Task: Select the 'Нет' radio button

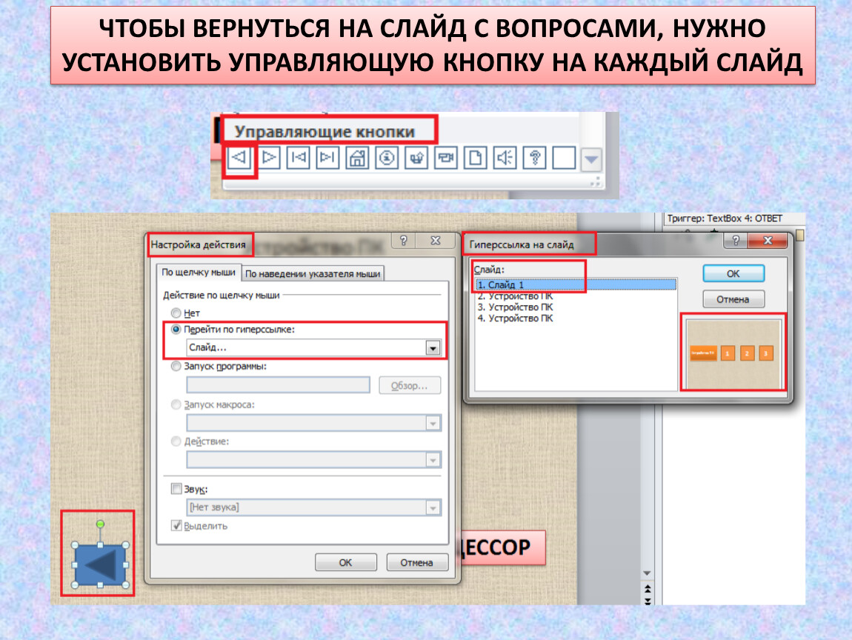Action: 176,313
